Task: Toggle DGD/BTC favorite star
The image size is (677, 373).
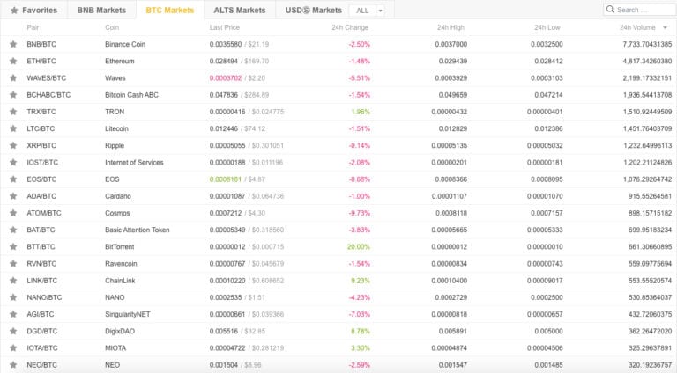Action: pyautogui.click(x=13, y=332)
